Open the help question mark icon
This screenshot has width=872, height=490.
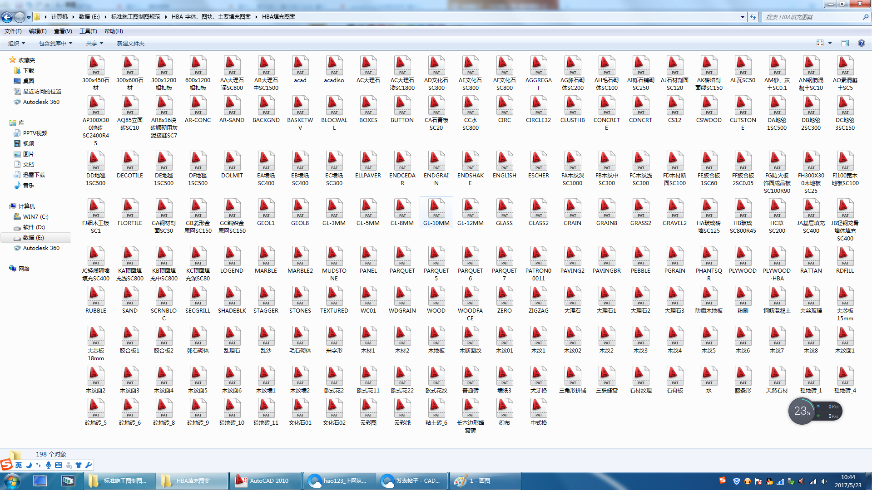(x=861, y=43)
